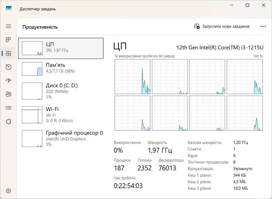Select the Performance page icon
The image size is (272, 199).
point(8,53)
